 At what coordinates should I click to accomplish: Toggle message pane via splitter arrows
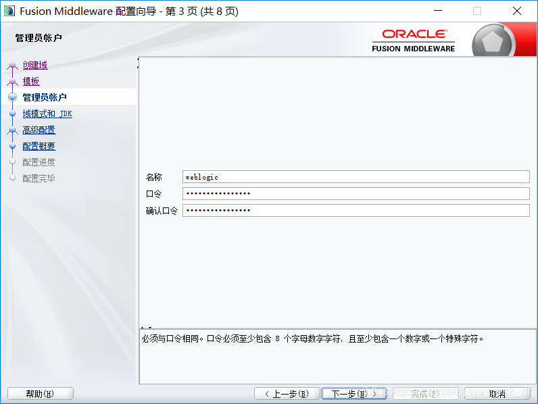tap(146, 328)
